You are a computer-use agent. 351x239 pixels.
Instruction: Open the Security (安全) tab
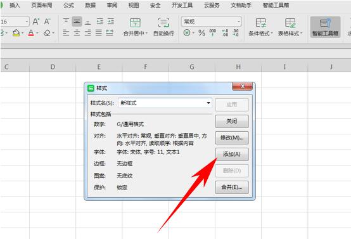click(155, 5)
